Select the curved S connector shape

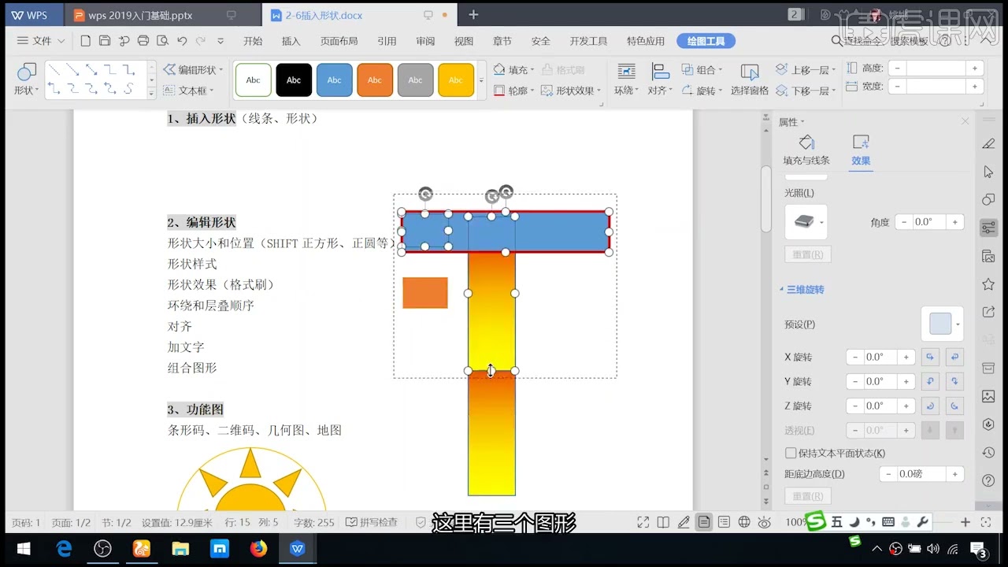coord(129,89)
